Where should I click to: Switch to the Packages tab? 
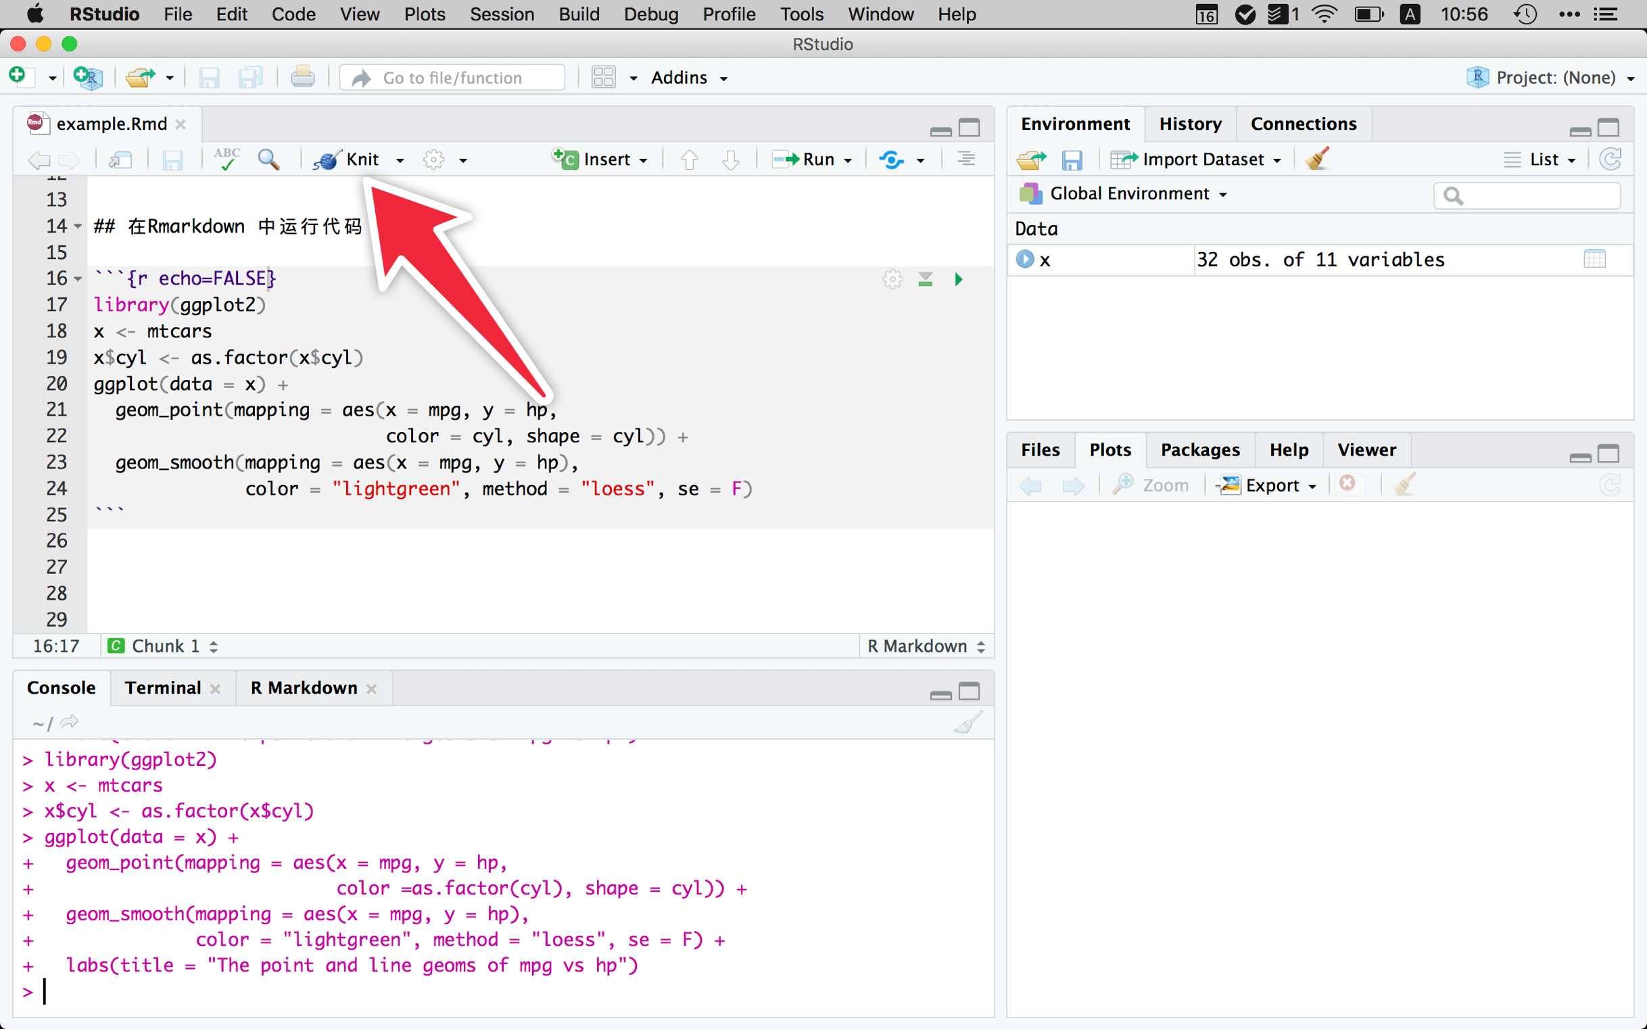coord(1200,450)
